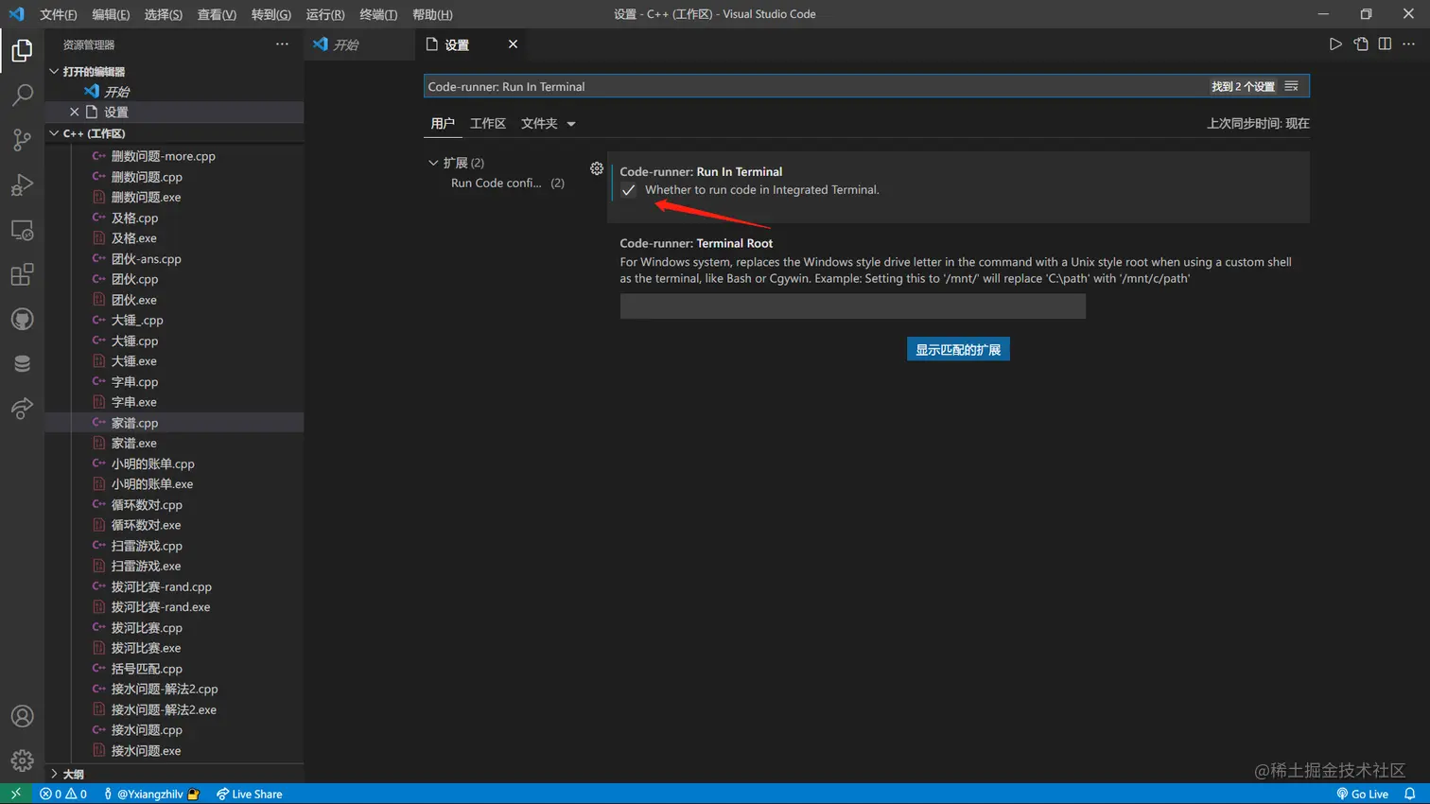
Task: Open the 查看(V) menu
Action: (217, 14)
